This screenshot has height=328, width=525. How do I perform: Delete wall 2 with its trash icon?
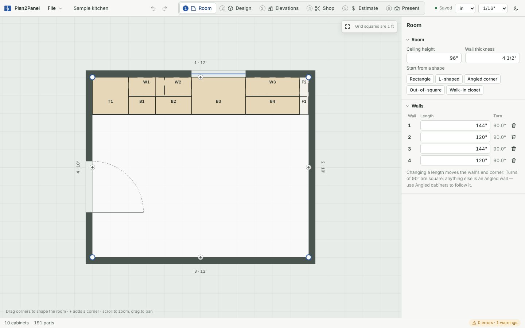coord(514,137)
